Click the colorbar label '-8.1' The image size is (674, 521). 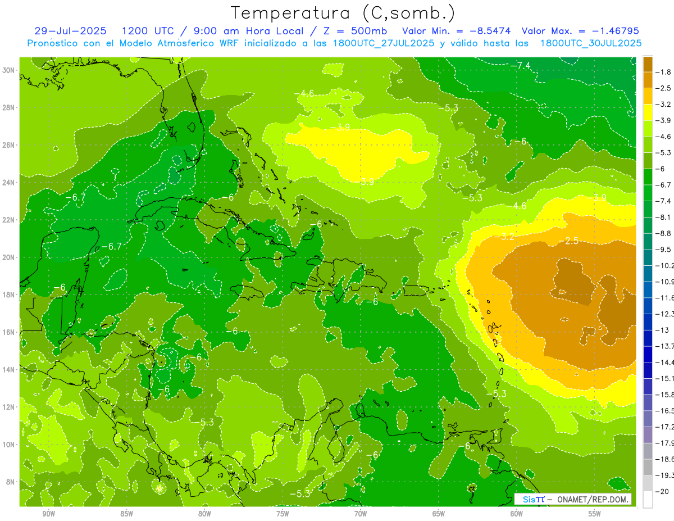click(664, 217)
